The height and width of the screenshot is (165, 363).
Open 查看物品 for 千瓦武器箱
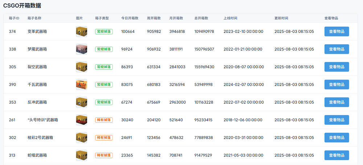pyautogui.click(x=337, y=84)
